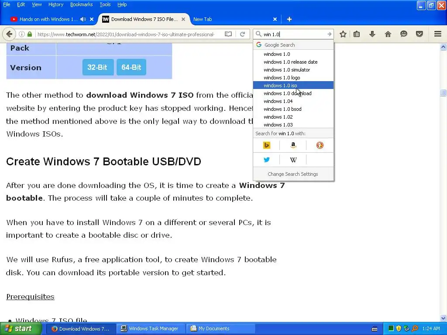Image resolution: width=447 pixels, height=335 pixels.
Task: Click the URL address bar
Action: coord(125,34)
